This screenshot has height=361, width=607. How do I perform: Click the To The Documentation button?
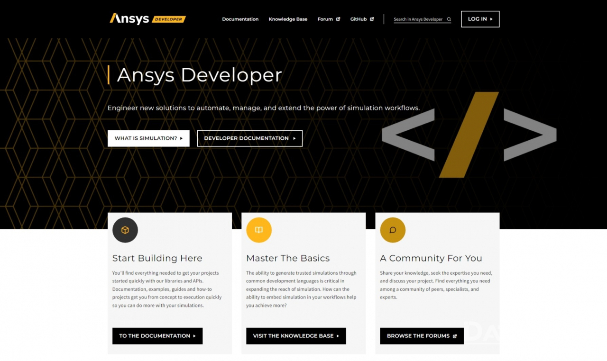(157, 336)
